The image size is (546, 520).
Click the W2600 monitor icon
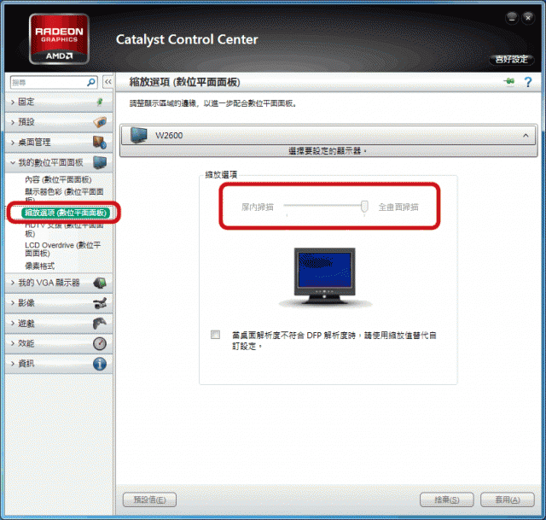coord(138,135)
